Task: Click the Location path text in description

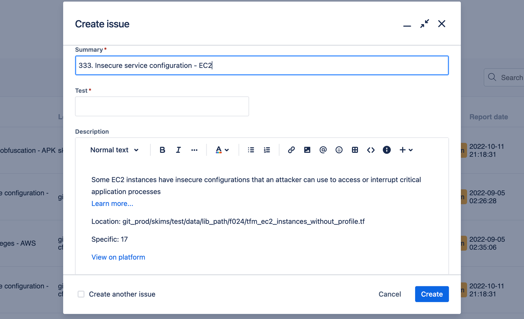Action: pyautogui.click(x=228, y=222)
